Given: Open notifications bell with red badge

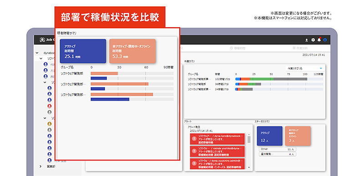Looking at the screenshot, I should click(x=319, y=40).
